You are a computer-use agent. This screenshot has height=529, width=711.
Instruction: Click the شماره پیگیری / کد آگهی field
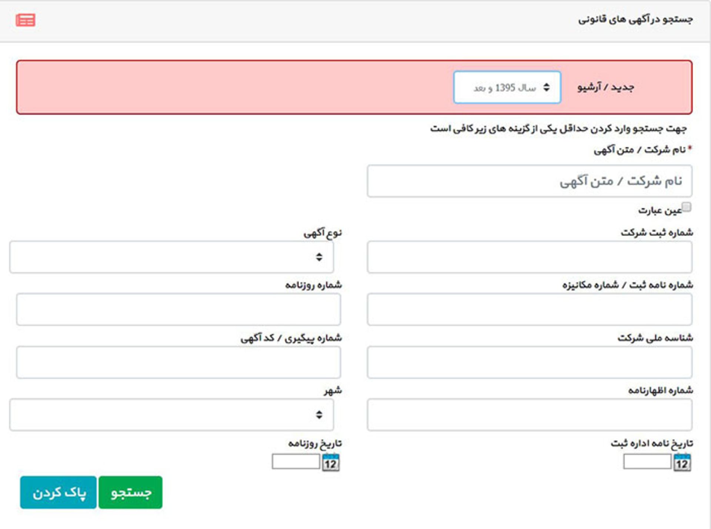click(178, 362)
